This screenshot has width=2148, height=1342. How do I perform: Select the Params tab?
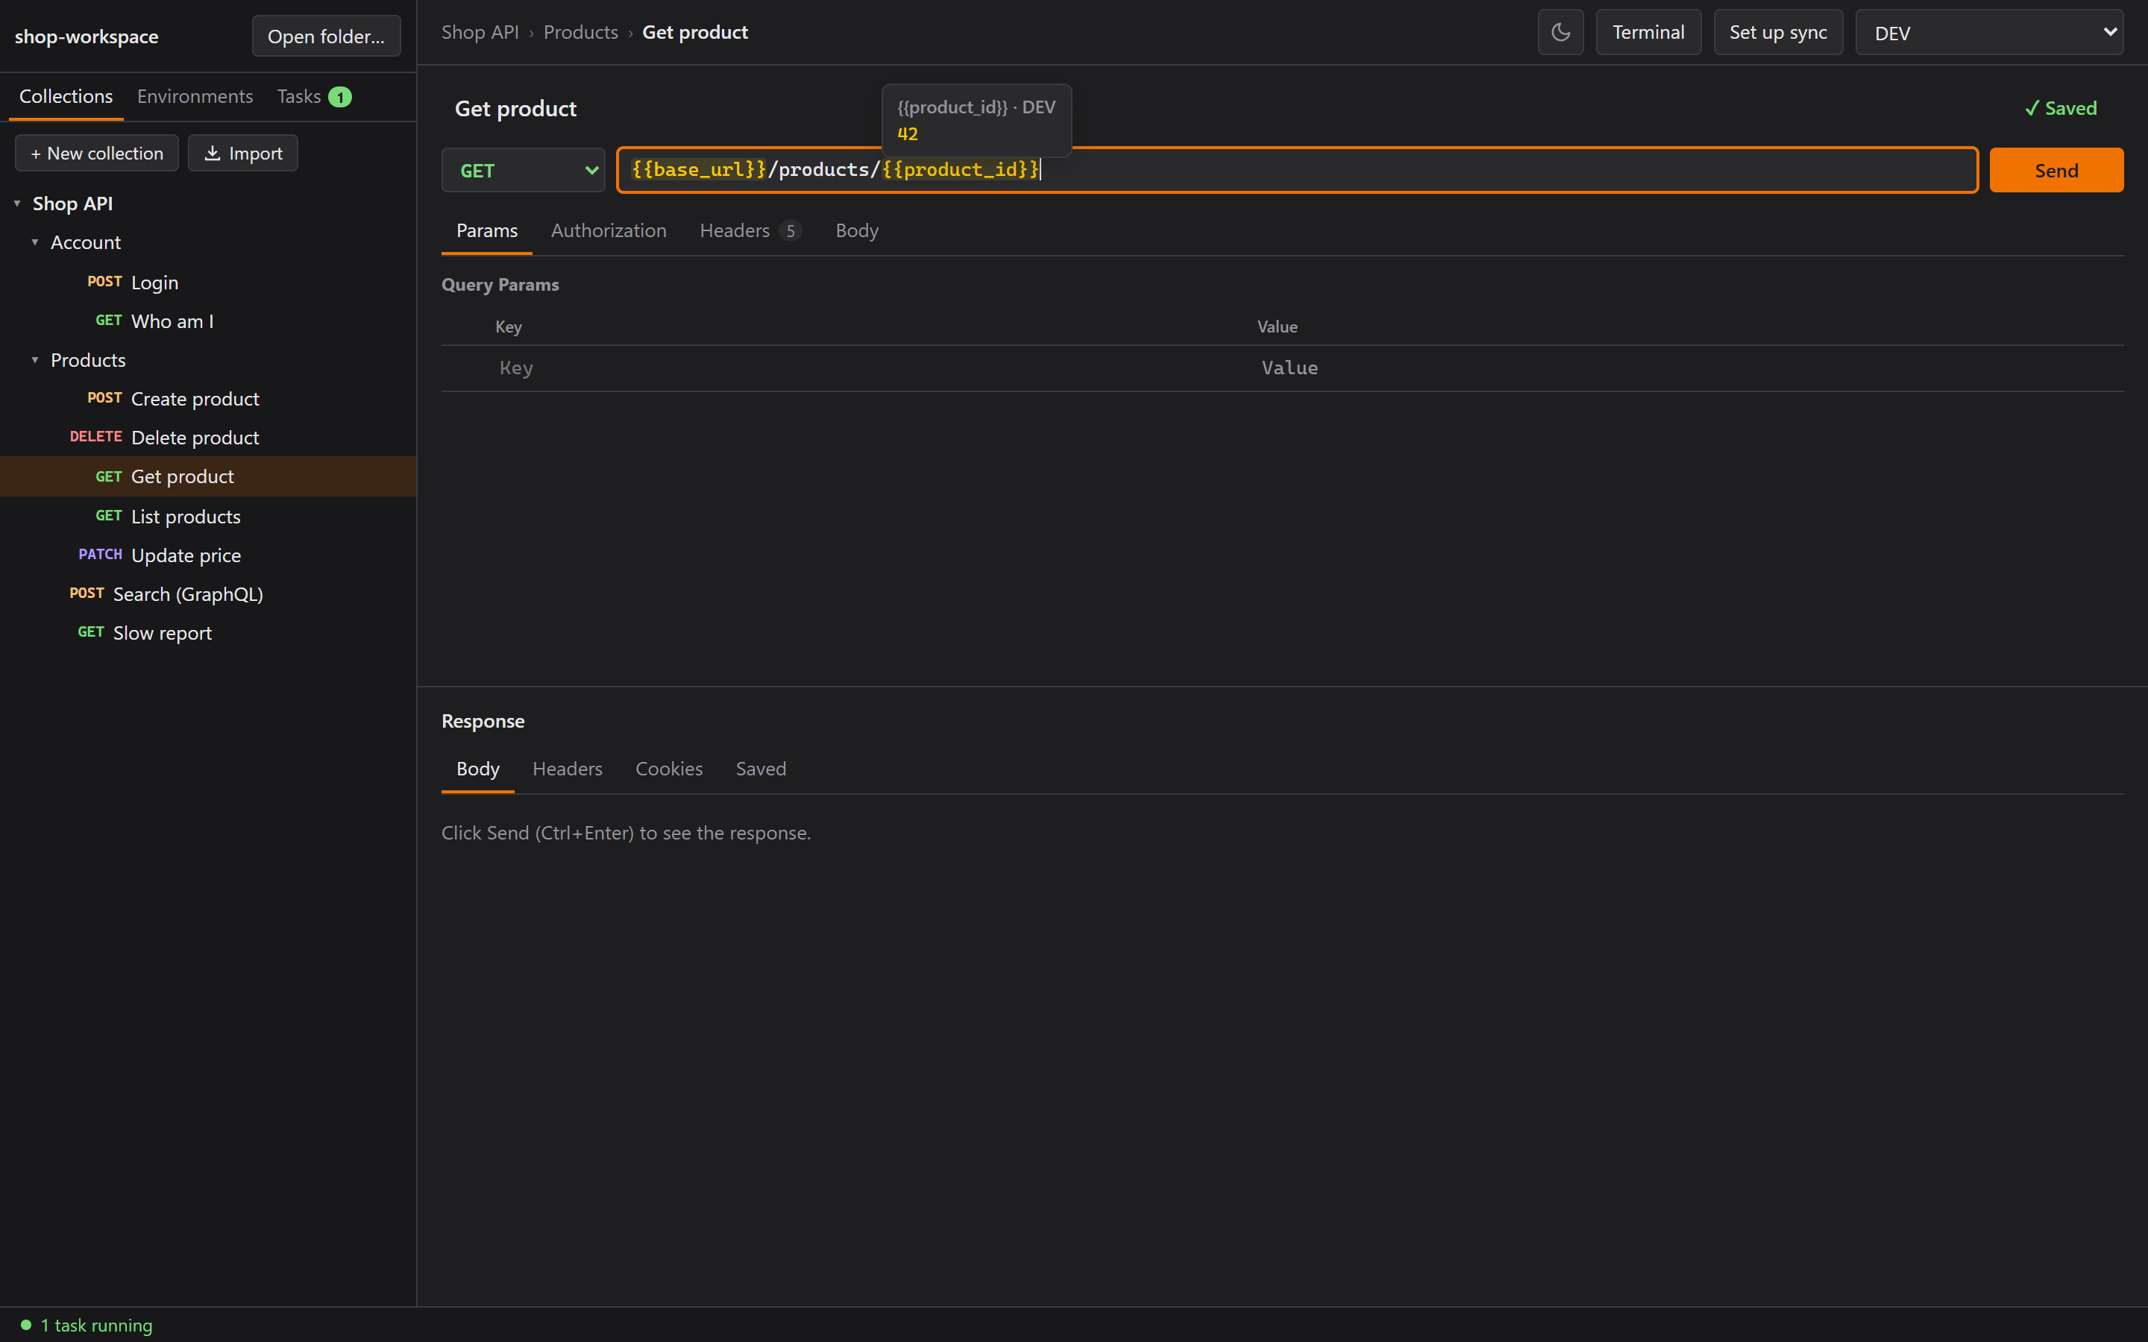coord(486,231)
